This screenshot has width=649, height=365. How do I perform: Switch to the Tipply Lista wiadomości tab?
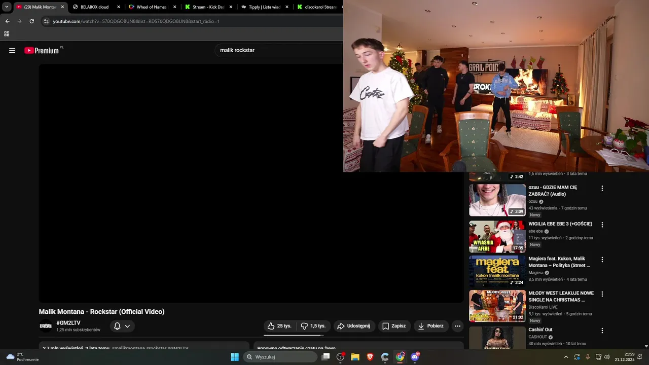pyautogui.click(x=264, y=7)
